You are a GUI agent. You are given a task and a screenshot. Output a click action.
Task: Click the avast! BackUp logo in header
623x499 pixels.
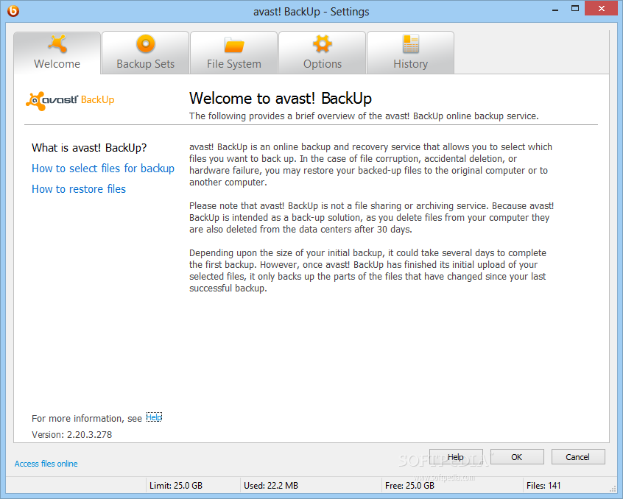pyautogui.click(x=70, y=100)
